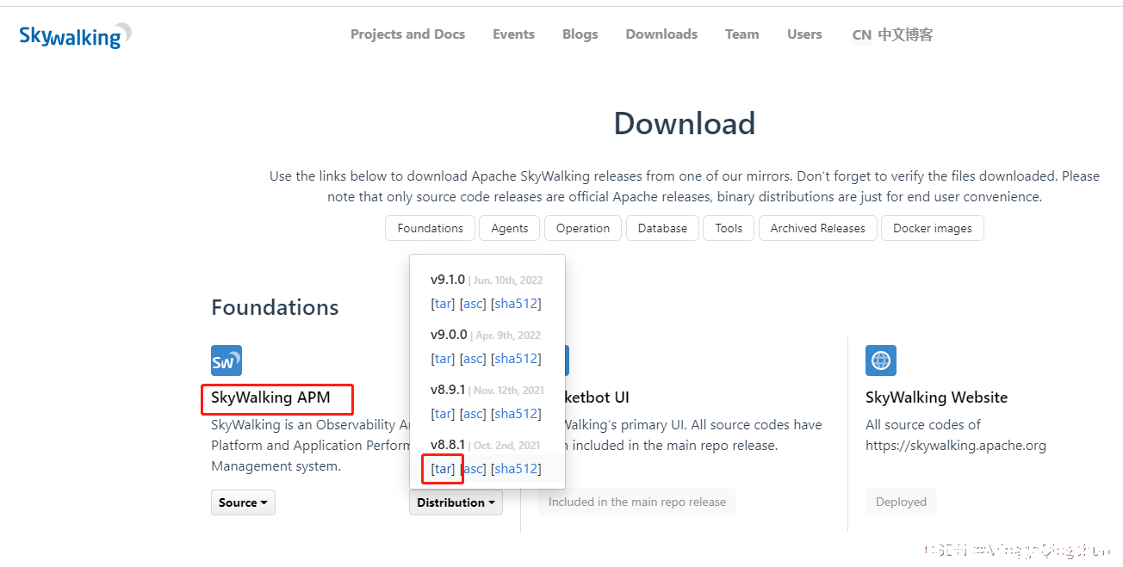Click the Download page heading
The height and width of the screenshot is (567, 1123).
[685, 124]
